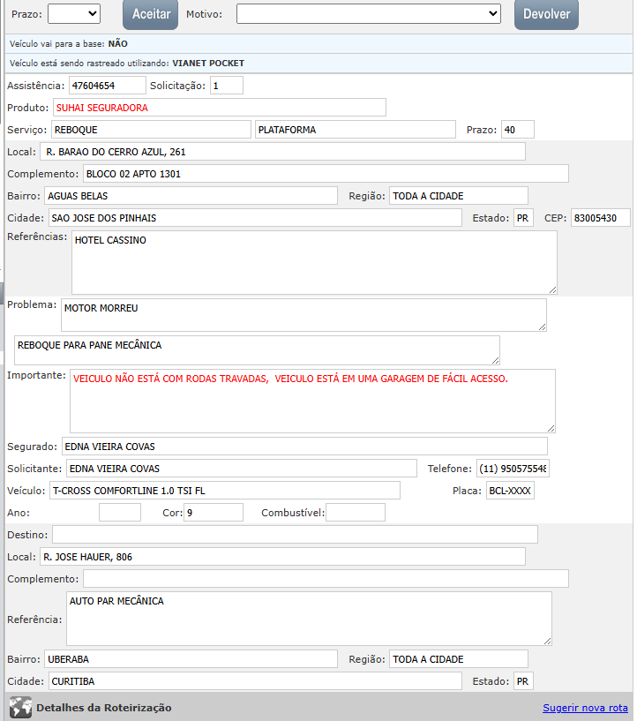Click the AUTO PAR MECÂNICA reference textarea
Screen dimensions: 637x721
pos(309,618)
